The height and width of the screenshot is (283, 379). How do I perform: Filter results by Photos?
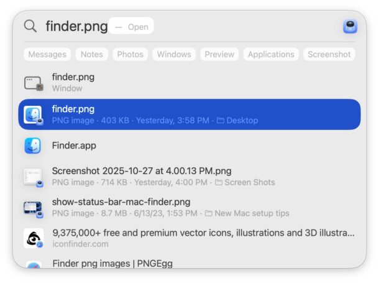click(130, 54)
